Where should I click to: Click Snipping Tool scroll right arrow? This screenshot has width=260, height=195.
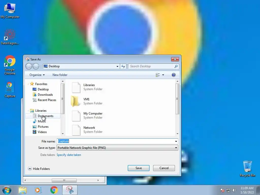(x=98, y=180)
